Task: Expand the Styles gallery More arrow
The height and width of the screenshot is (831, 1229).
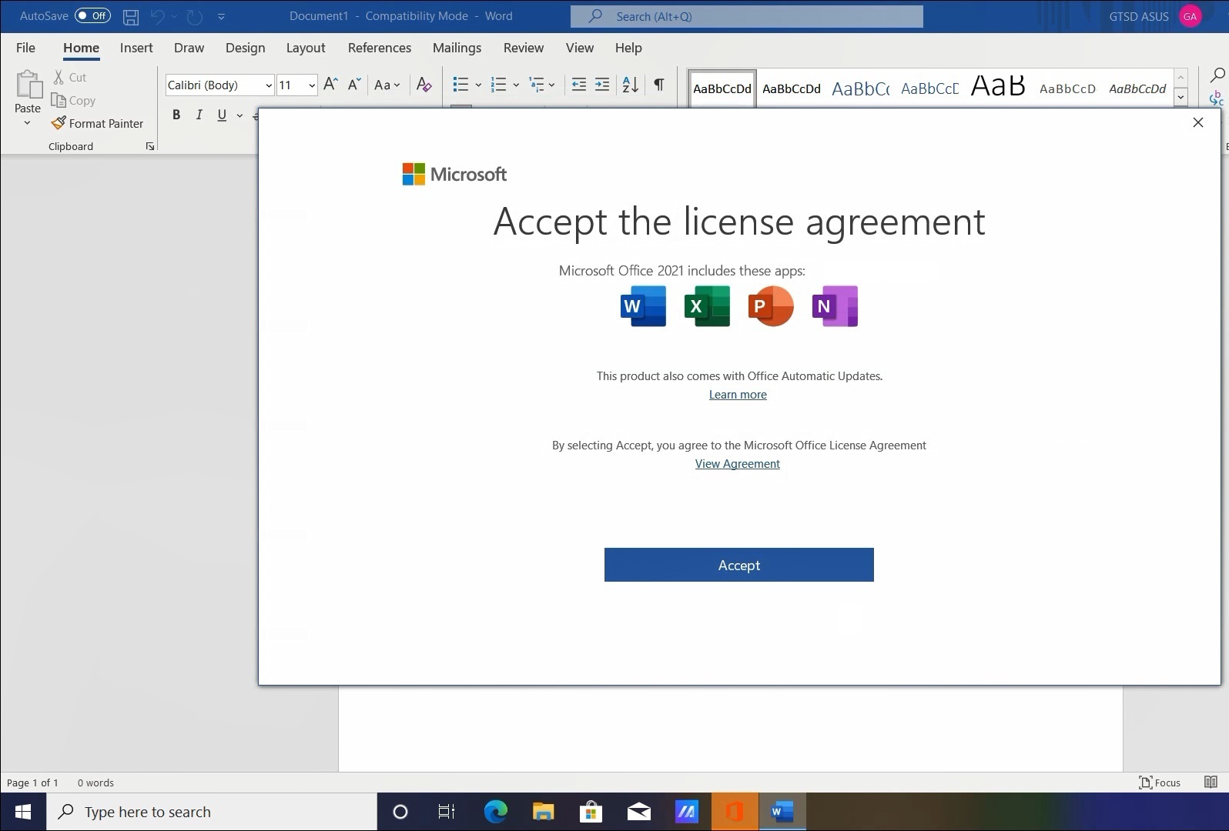Action: coord(1180,98)
